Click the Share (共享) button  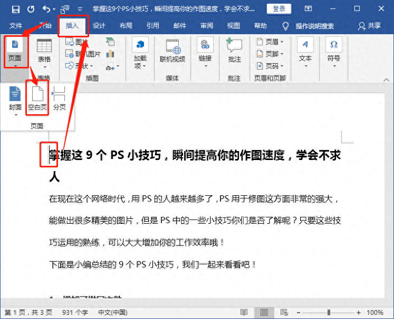point(369,26)
